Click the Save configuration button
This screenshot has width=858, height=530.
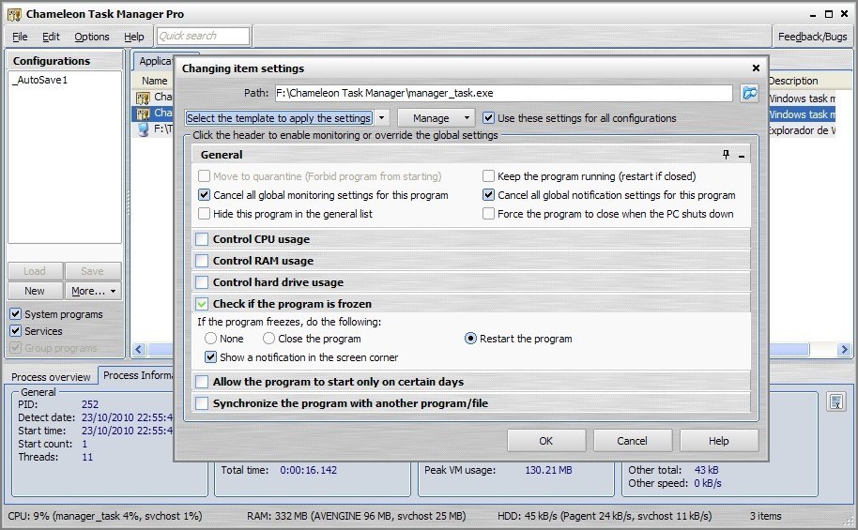(93, 271)
